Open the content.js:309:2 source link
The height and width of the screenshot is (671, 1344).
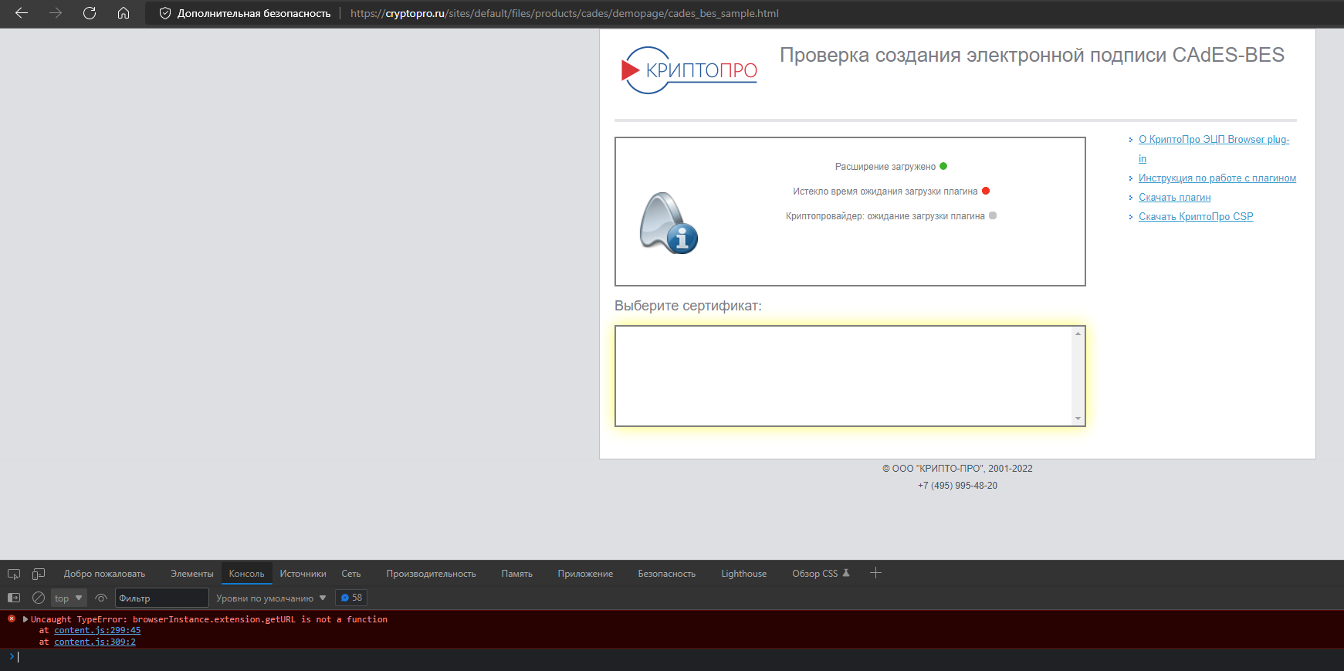(x=95, y=642)
